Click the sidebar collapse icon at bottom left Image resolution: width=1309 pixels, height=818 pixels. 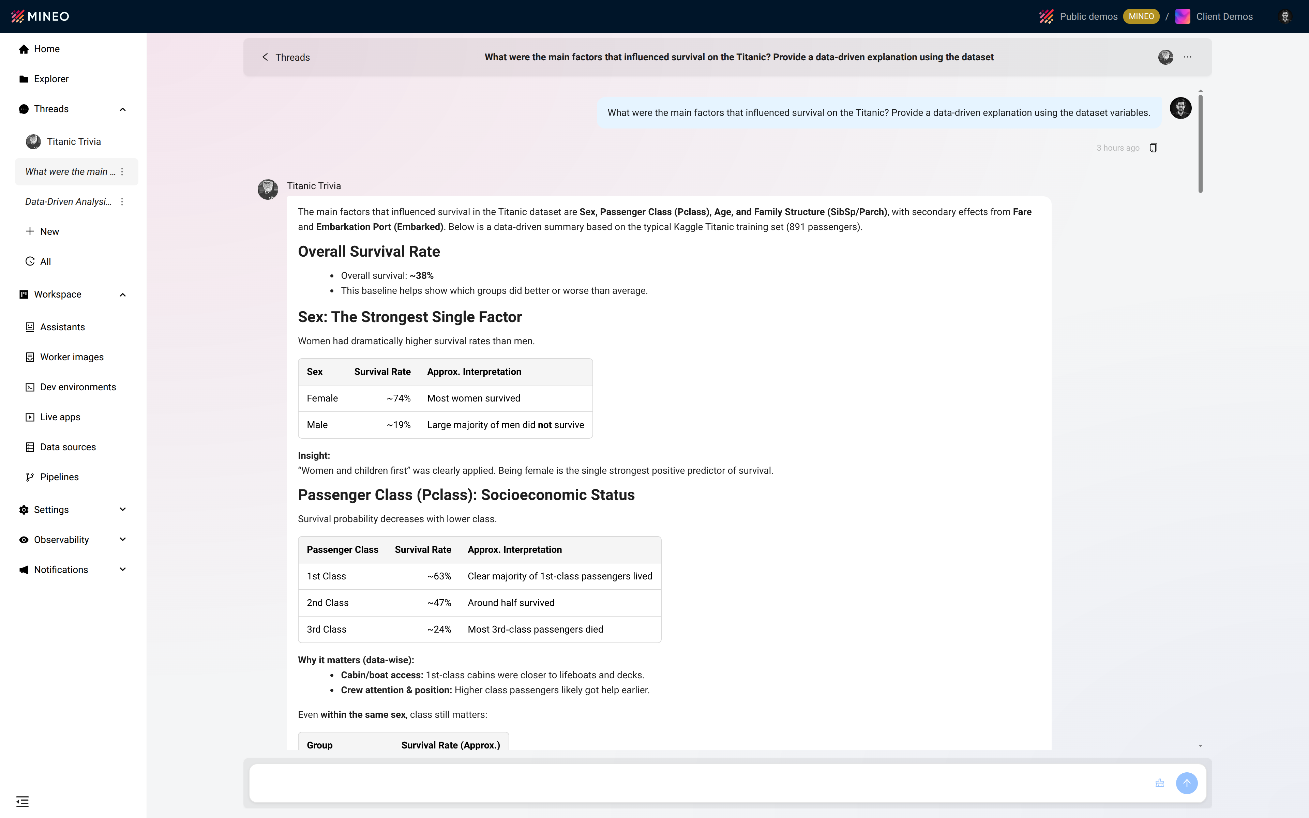pos(22,801)
